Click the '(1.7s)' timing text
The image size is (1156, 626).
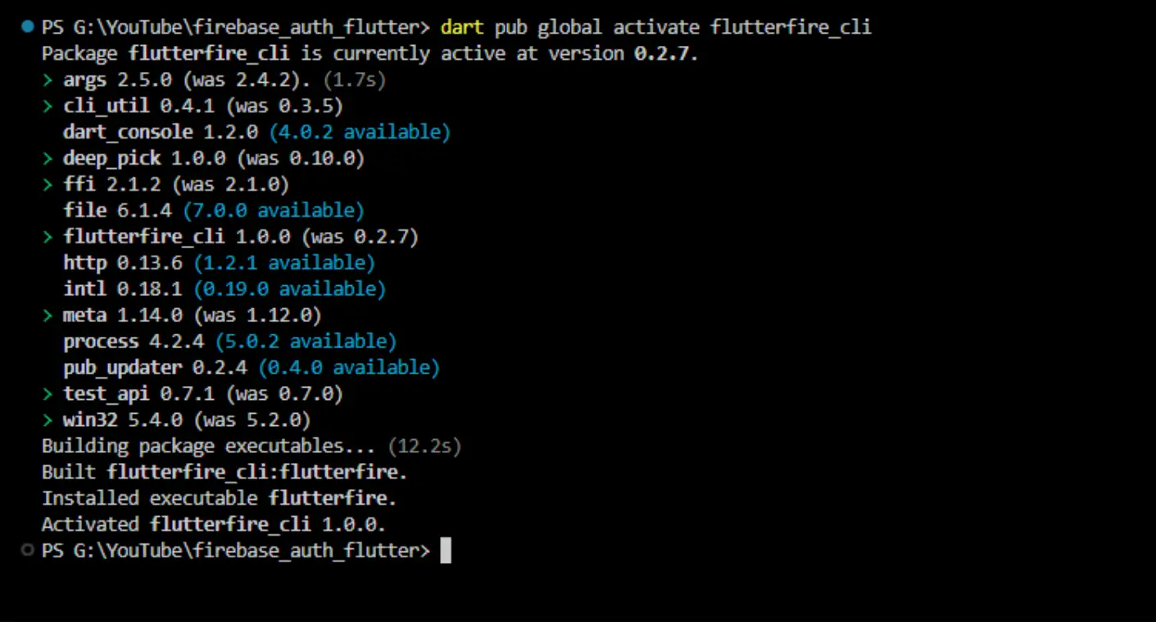354,79
